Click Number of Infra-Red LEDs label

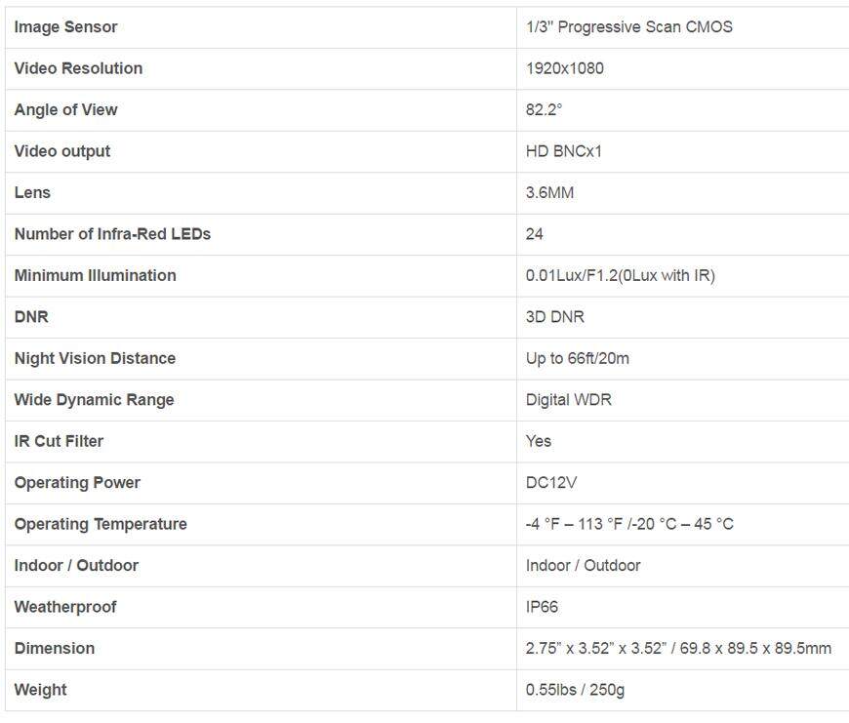pos(112,234)
